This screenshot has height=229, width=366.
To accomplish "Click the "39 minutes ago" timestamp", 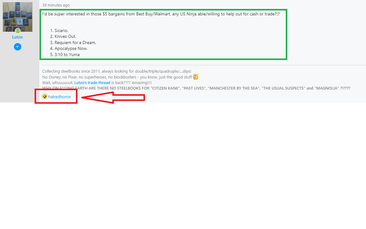I will tap(56, 5).
